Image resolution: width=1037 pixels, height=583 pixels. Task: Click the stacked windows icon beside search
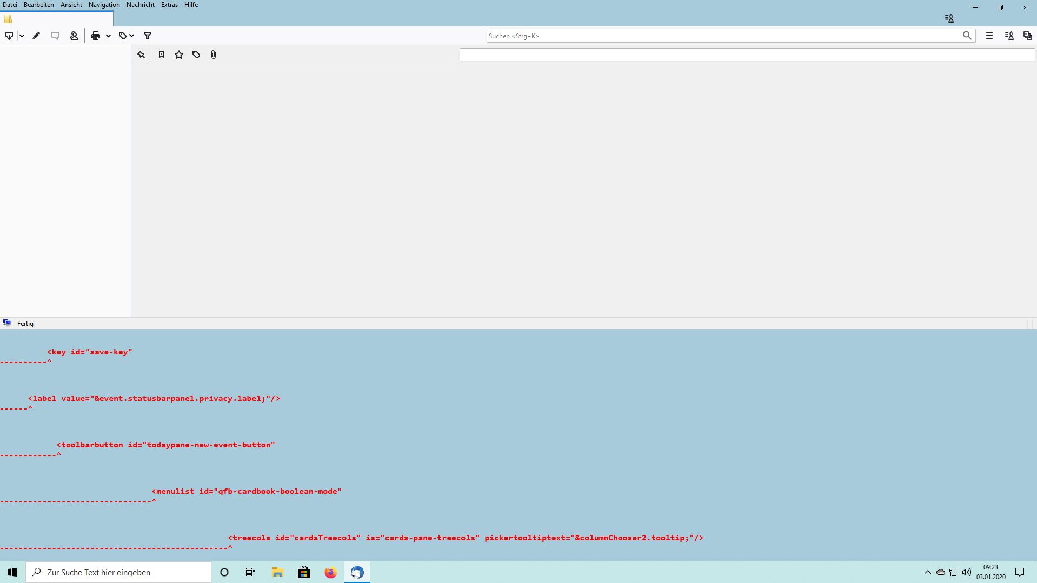click(1027, 36)
